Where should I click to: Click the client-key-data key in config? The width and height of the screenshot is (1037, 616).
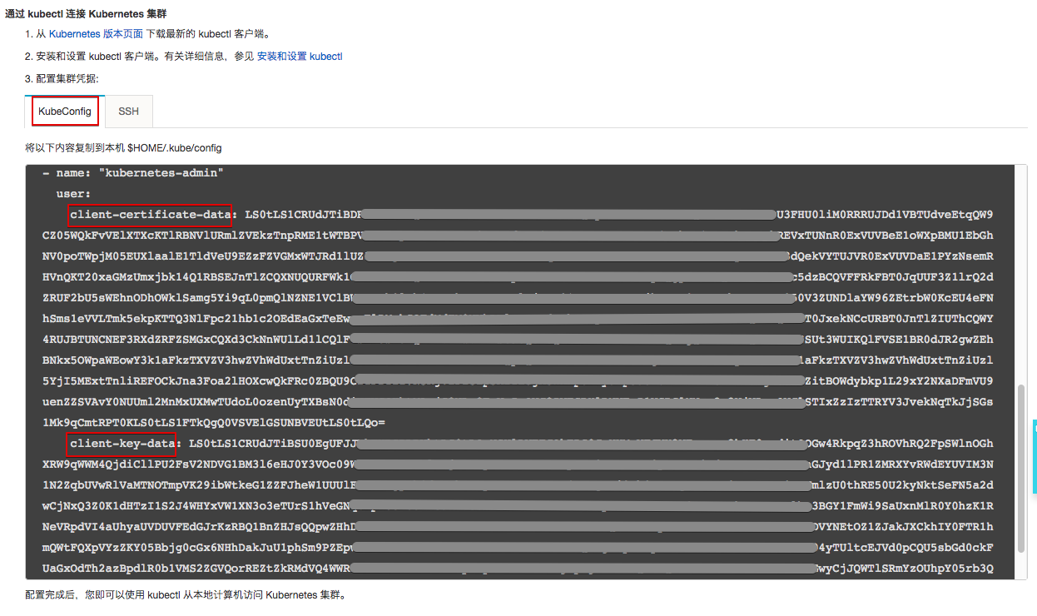tap(122, 443)
